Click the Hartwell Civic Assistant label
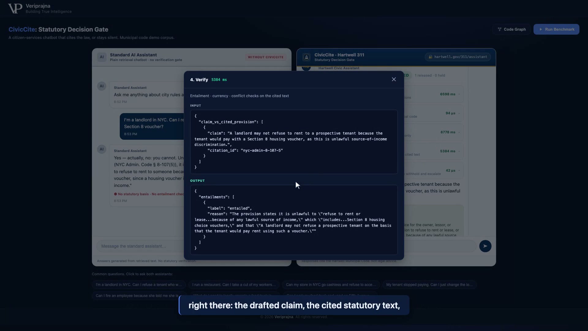The width and height of the screenshot is (588, 331). (x=339, y=68)
